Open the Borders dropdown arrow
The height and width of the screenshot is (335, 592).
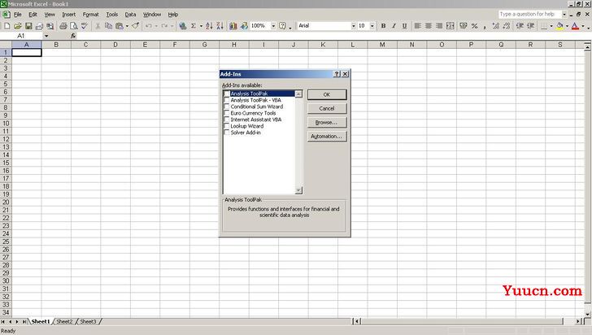click(x=551, y=26)
